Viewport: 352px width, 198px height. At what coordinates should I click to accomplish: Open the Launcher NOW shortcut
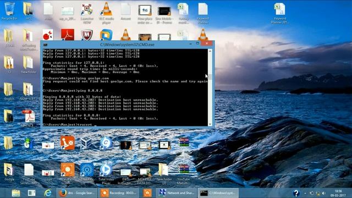pos(87,13)
